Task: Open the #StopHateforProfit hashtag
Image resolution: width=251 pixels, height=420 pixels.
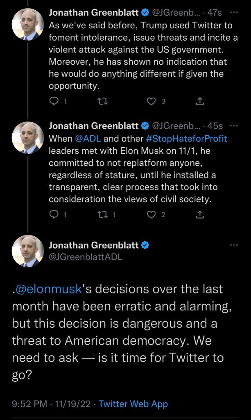Action: [186, 139]
